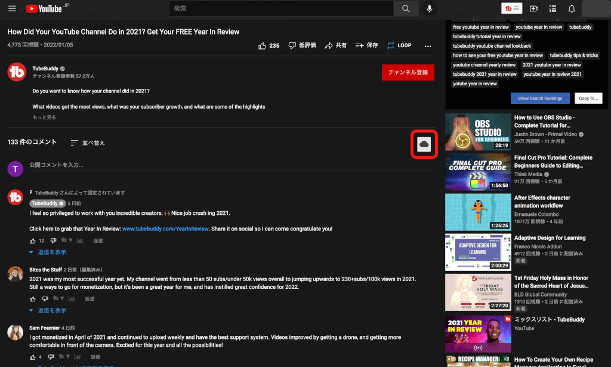Open the three-dot more actions menu

point(428,46)
